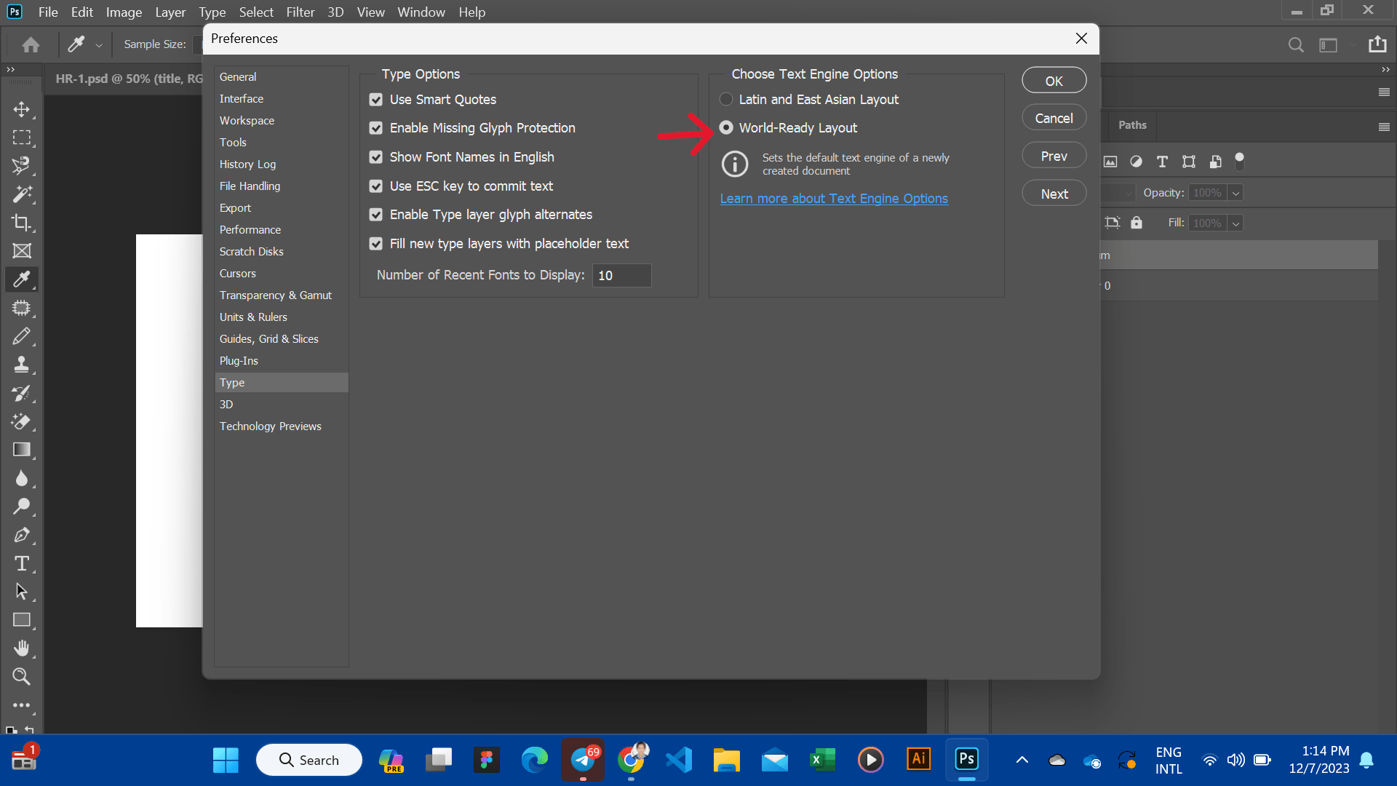Click the Home icon in options bar
This screenshot has height=786, width=1397.
31,44
